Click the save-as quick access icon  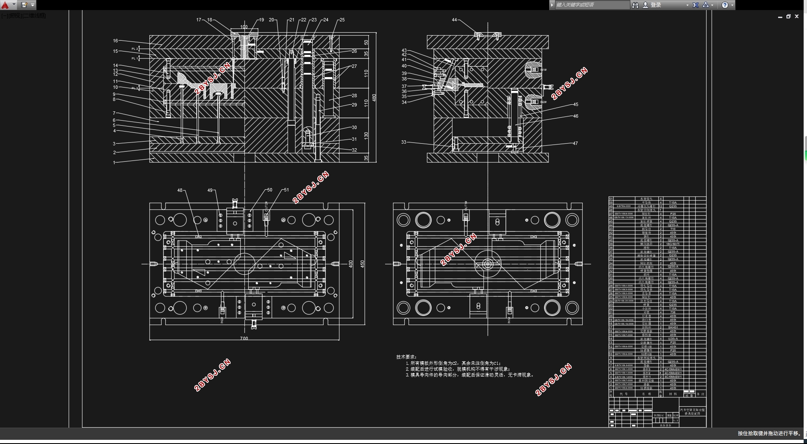[24, 5]
